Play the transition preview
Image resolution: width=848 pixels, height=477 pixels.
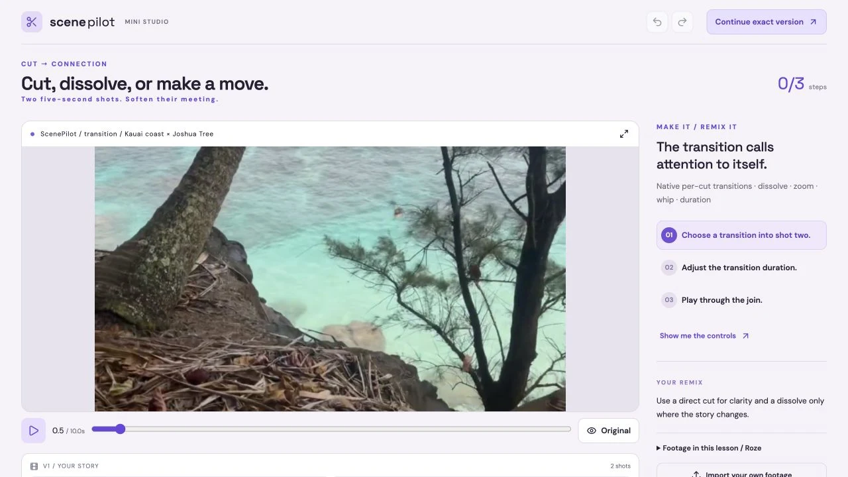click(x=34, y=431)
